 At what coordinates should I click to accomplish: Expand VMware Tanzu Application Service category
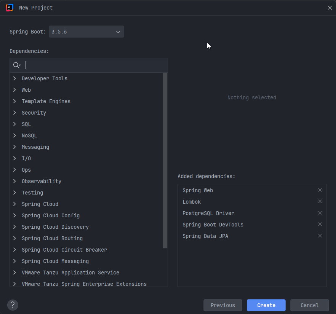[x=14, y=273]
